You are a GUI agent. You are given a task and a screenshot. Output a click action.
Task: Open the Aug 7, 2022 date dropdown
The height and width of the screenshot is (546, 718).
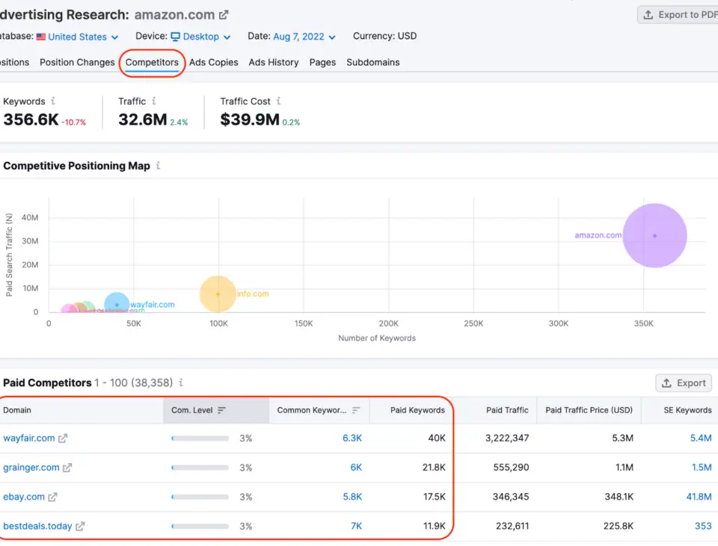click(304, 37)
